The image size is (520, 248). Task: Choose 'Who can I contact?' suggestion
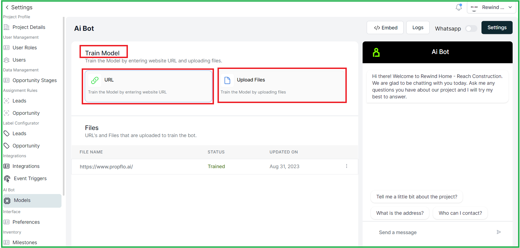(x=460, y=213)
